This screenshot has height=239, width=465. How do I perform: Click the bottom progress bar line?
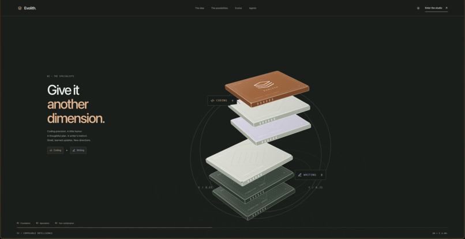232,227
